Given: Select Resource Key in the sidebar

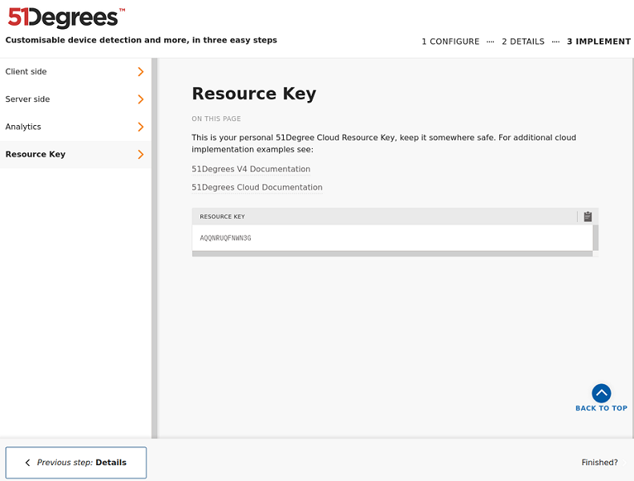Looking at the screenshot, I should tap(36, 155).
